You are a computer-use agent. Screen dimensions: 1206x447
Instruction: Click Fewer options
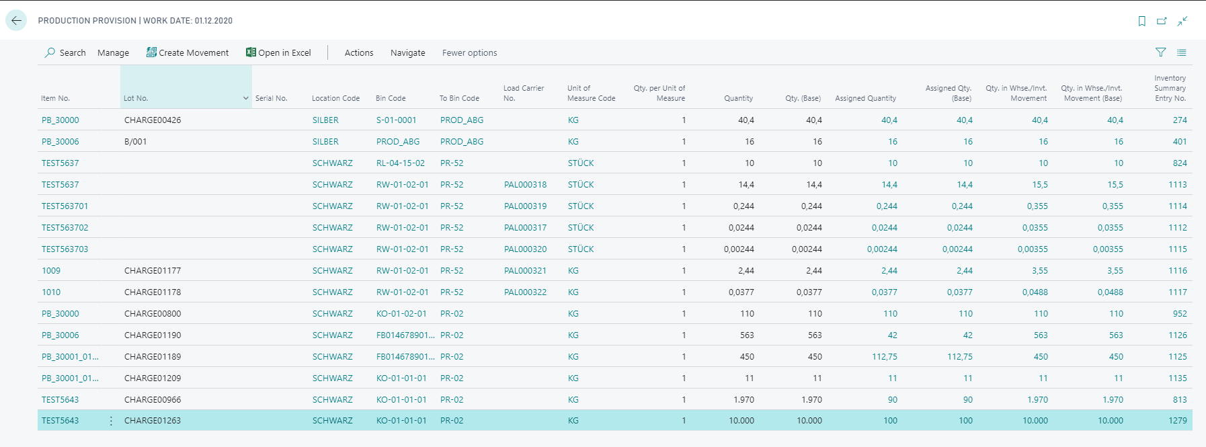tap(469, 52)
